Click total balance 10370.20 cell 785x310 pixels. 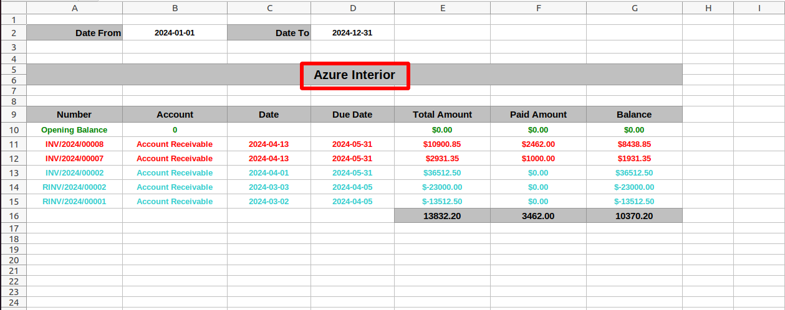(x=634, y=215)
